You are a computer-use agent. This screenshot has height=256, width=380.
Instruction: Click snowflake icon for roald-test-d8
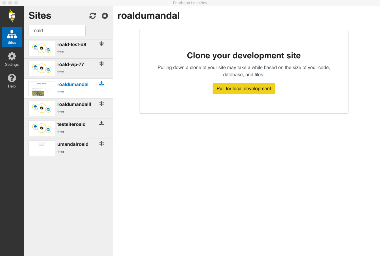[101, 44]
